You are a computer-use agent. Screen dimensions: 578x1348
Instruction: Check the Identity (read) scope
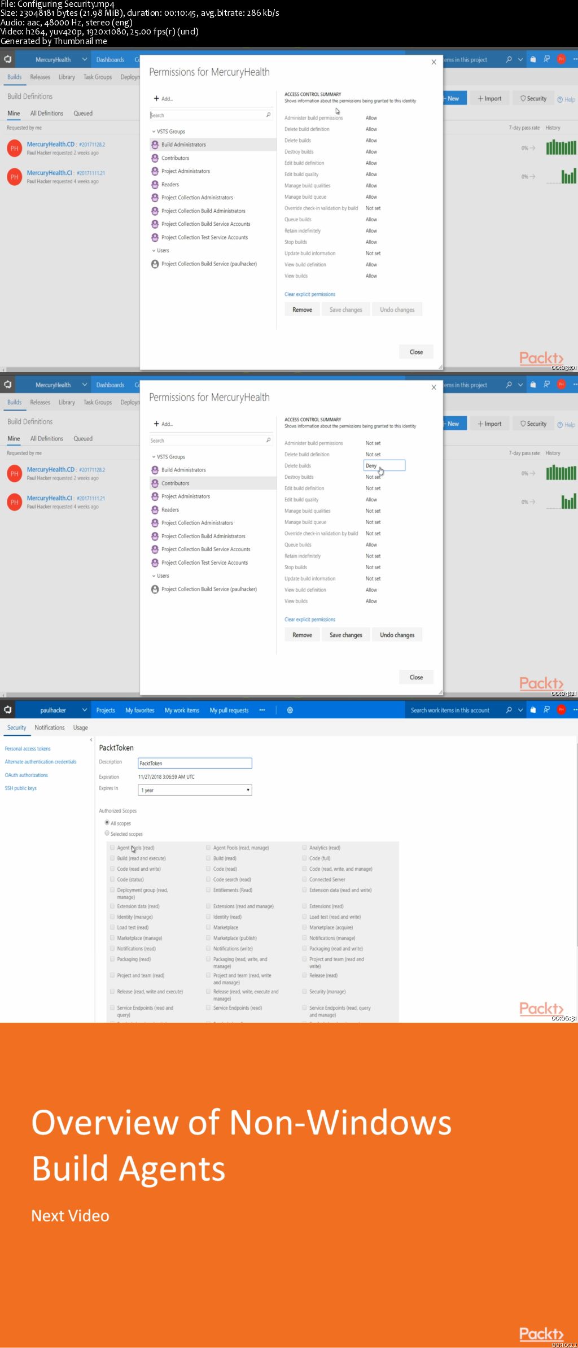208,917
